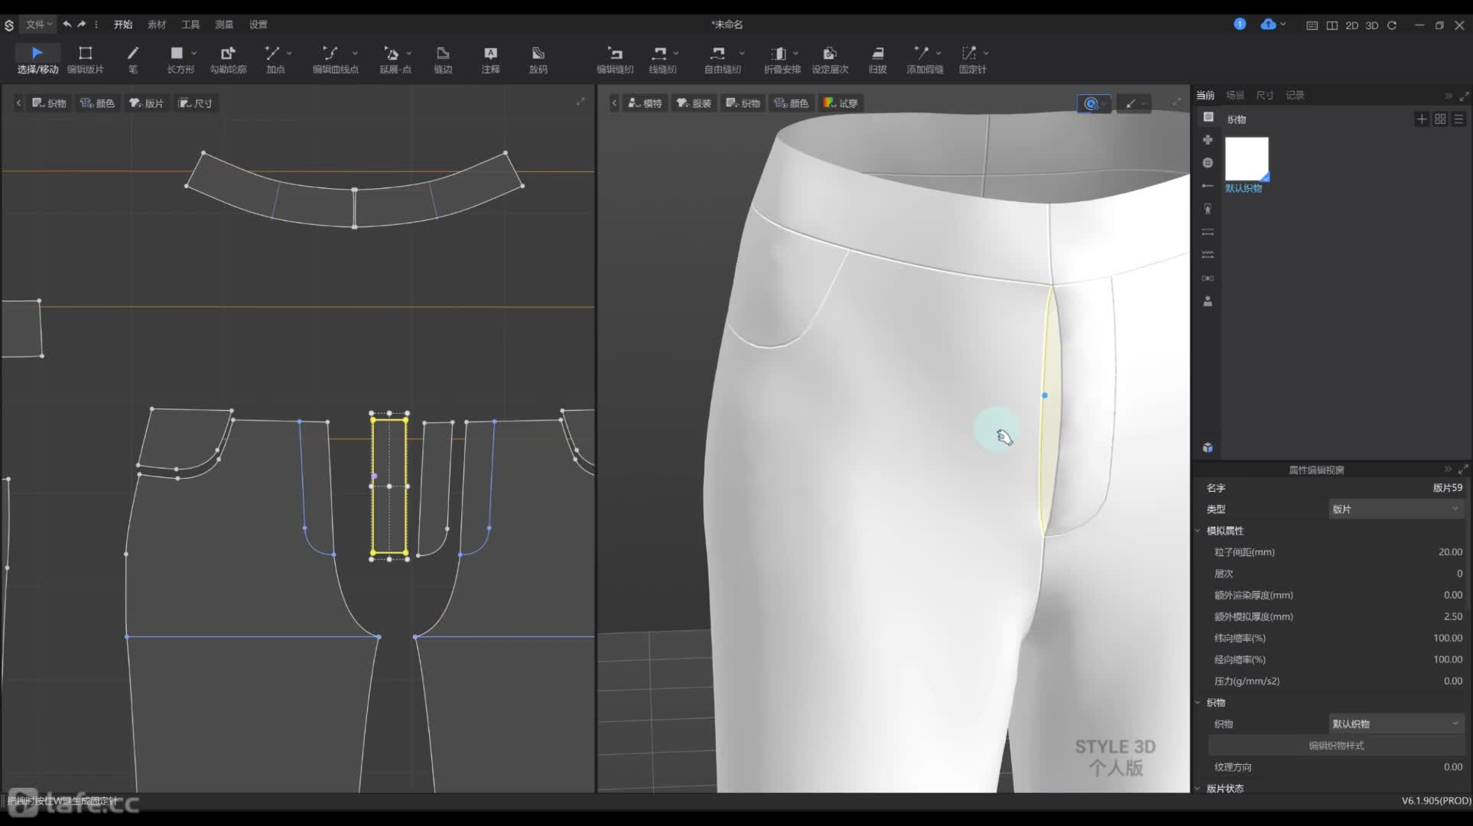
Task: Add new fabric with plus icon
Action: click(1421, 119)
